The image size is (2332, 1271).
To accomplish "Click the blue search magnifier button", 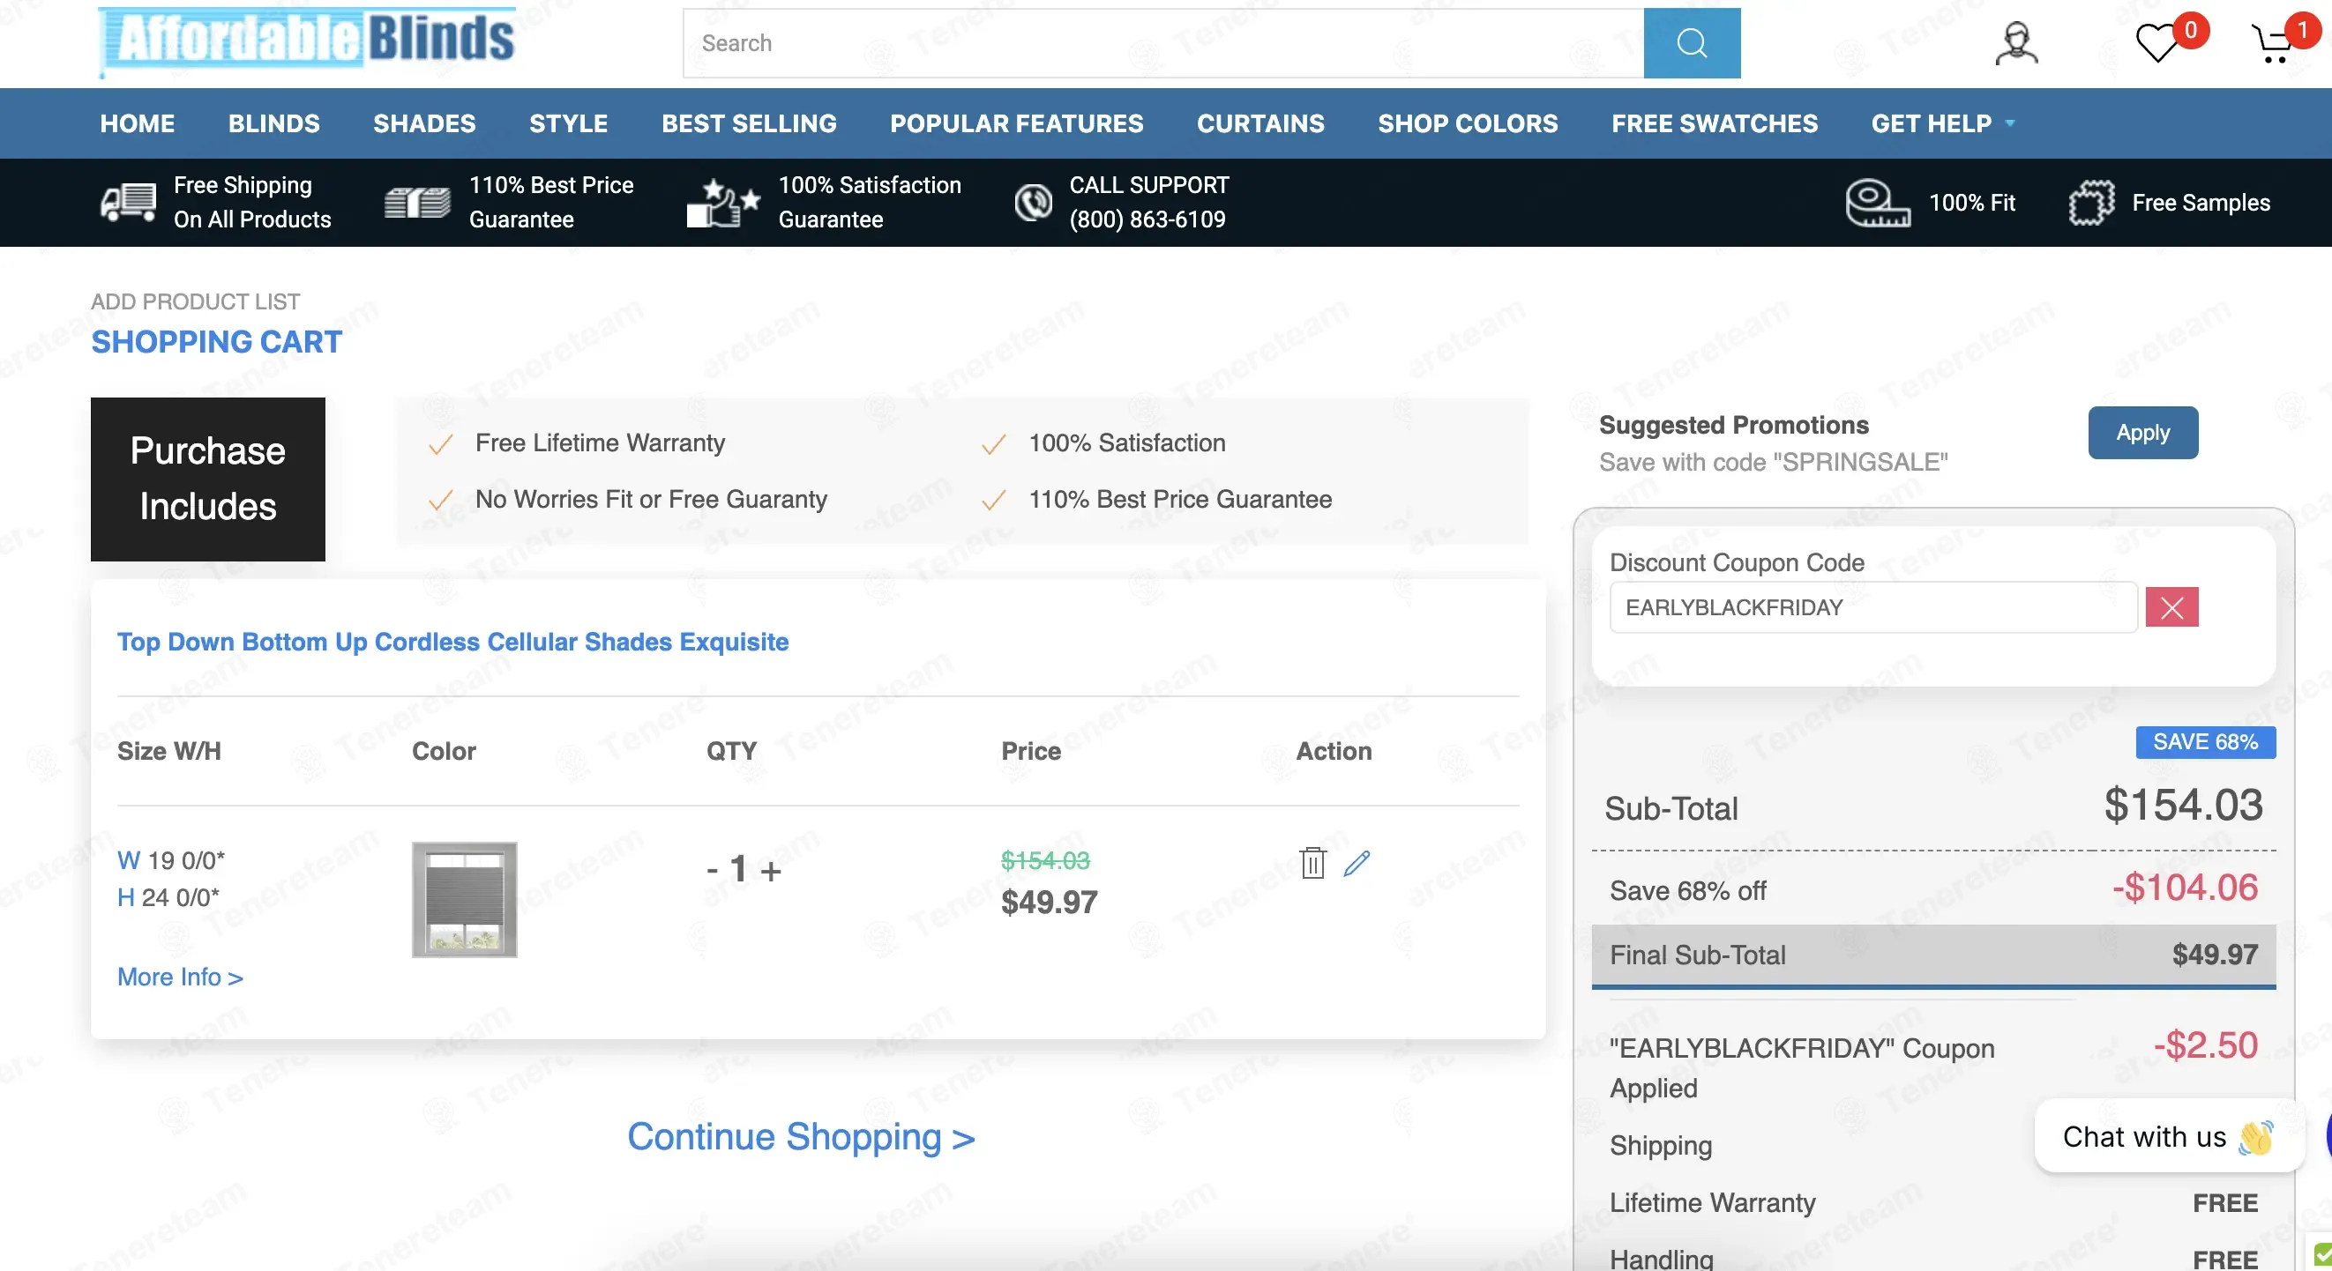I will click(1691, 42).
